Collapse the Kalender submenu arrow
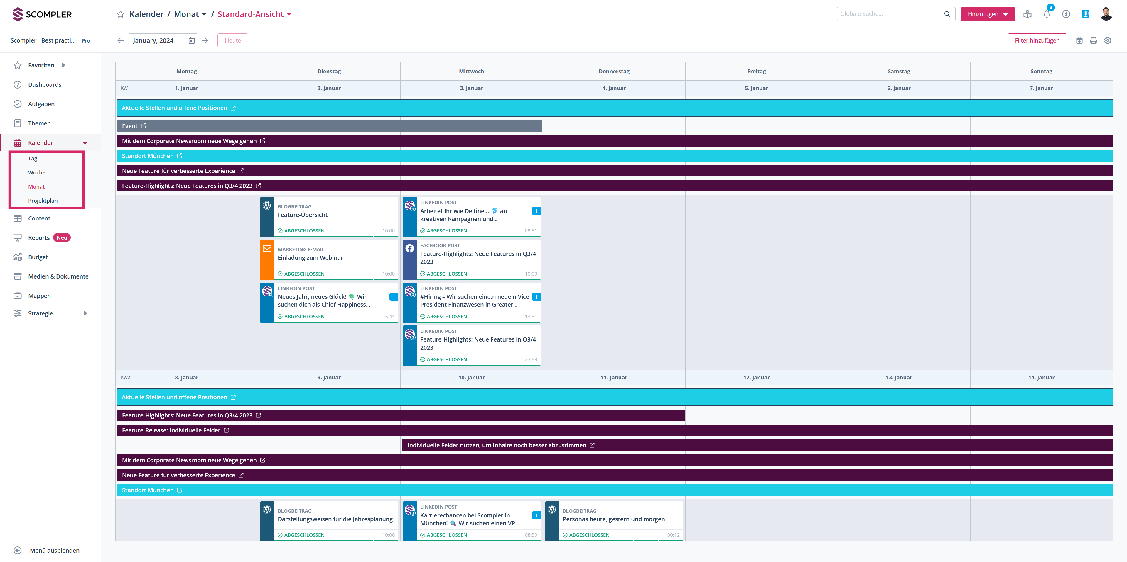Image resolution: width=1127 pixels, height=562 pixels. (85, 143)
